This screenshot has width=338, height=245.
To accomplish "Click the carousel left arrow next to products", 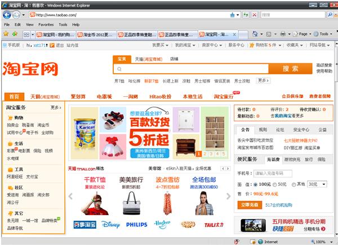I will (x=70, y=196).
